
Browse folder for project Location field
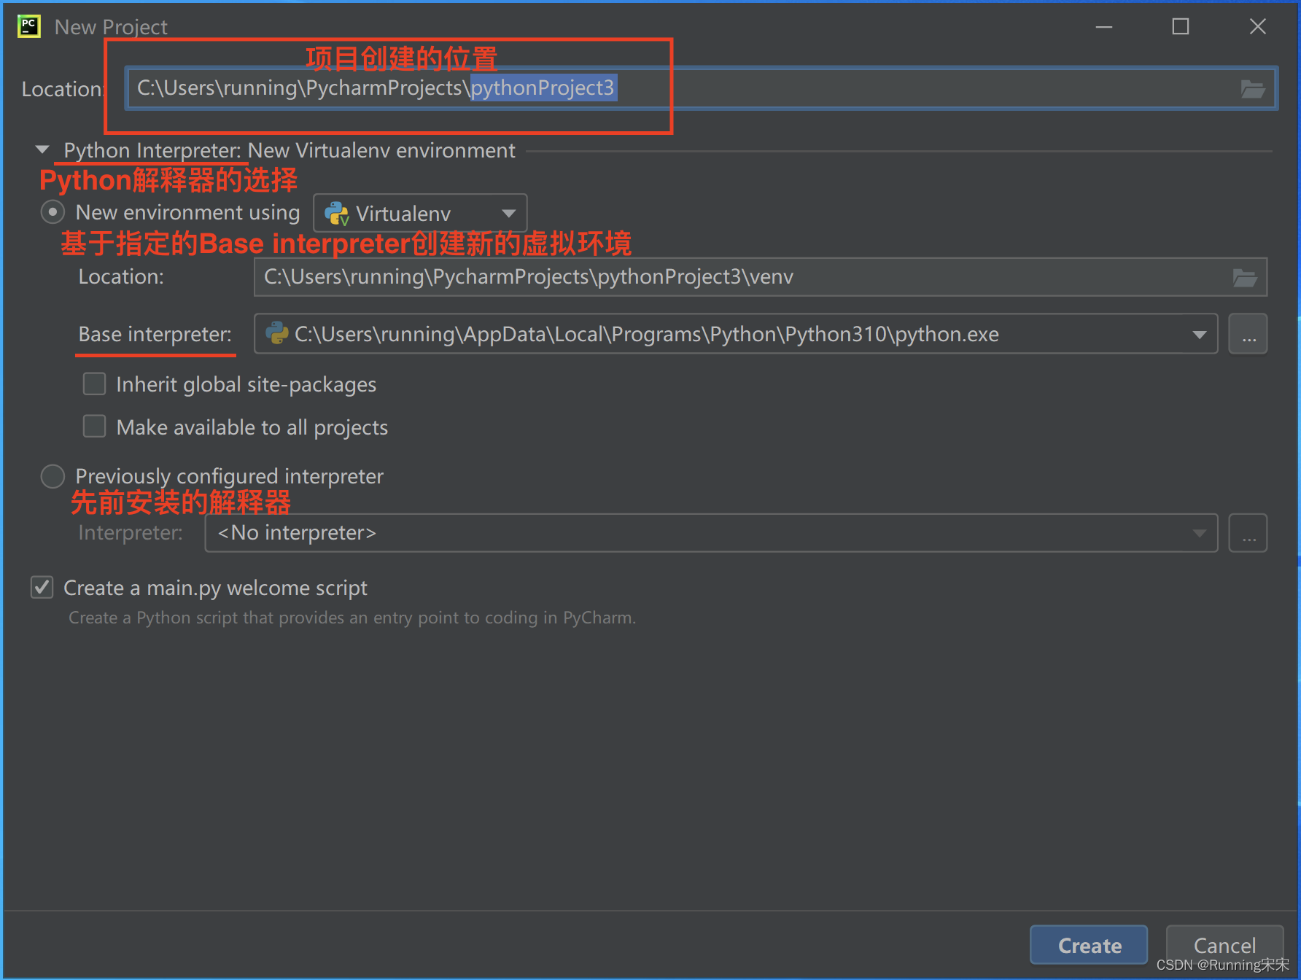1252,89
